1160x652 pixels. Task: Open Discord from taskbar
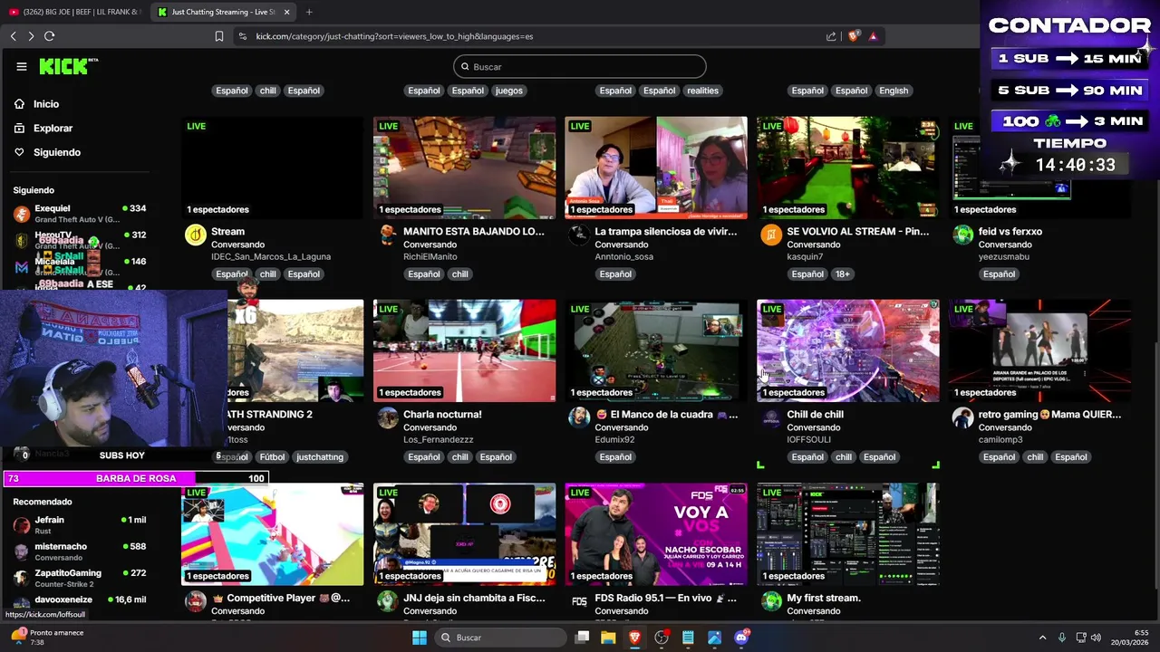pyautogui.click(x=740, y=638)
